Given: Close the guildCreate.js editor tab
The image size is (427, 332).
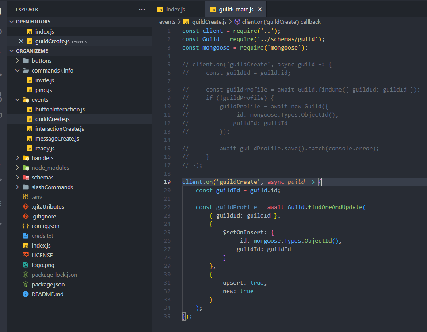Looking at the screenshot, I should (x=259, y=9).
